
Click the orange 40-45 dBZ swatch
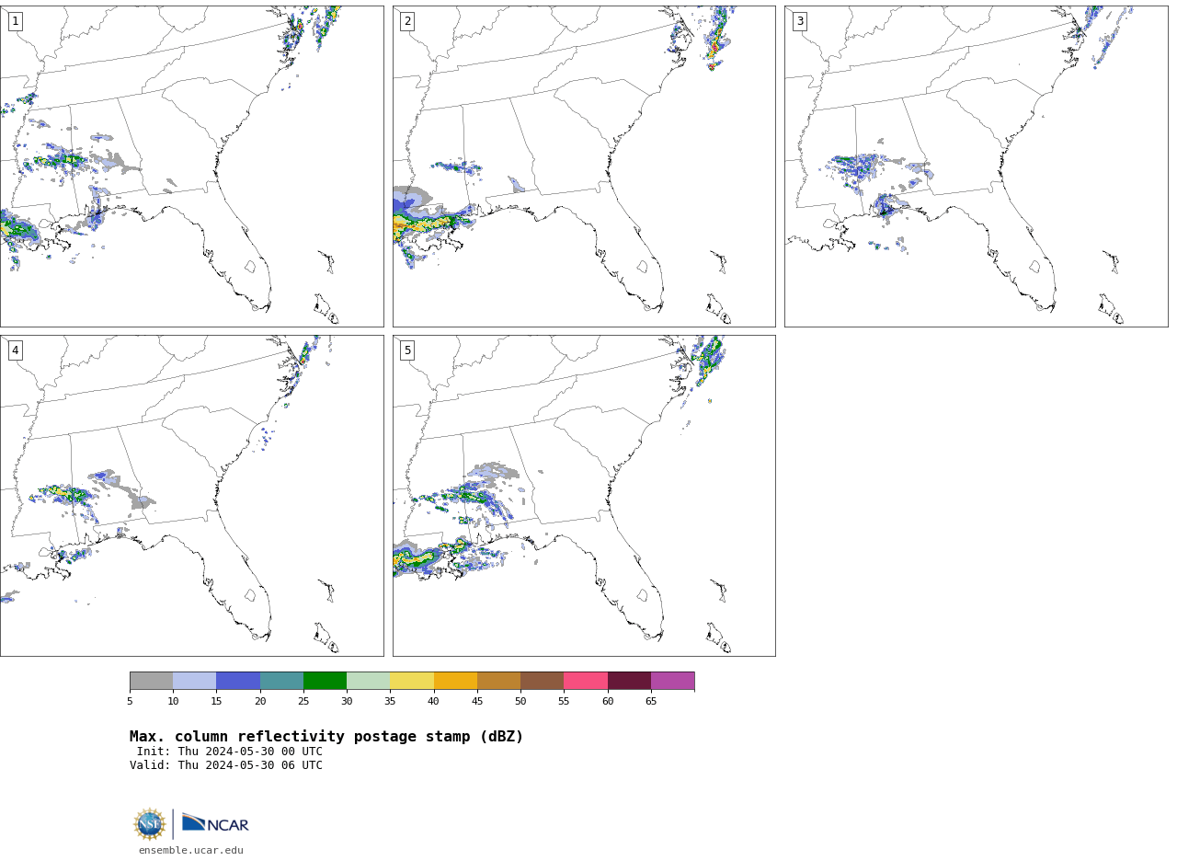click(x=455, y=681)
